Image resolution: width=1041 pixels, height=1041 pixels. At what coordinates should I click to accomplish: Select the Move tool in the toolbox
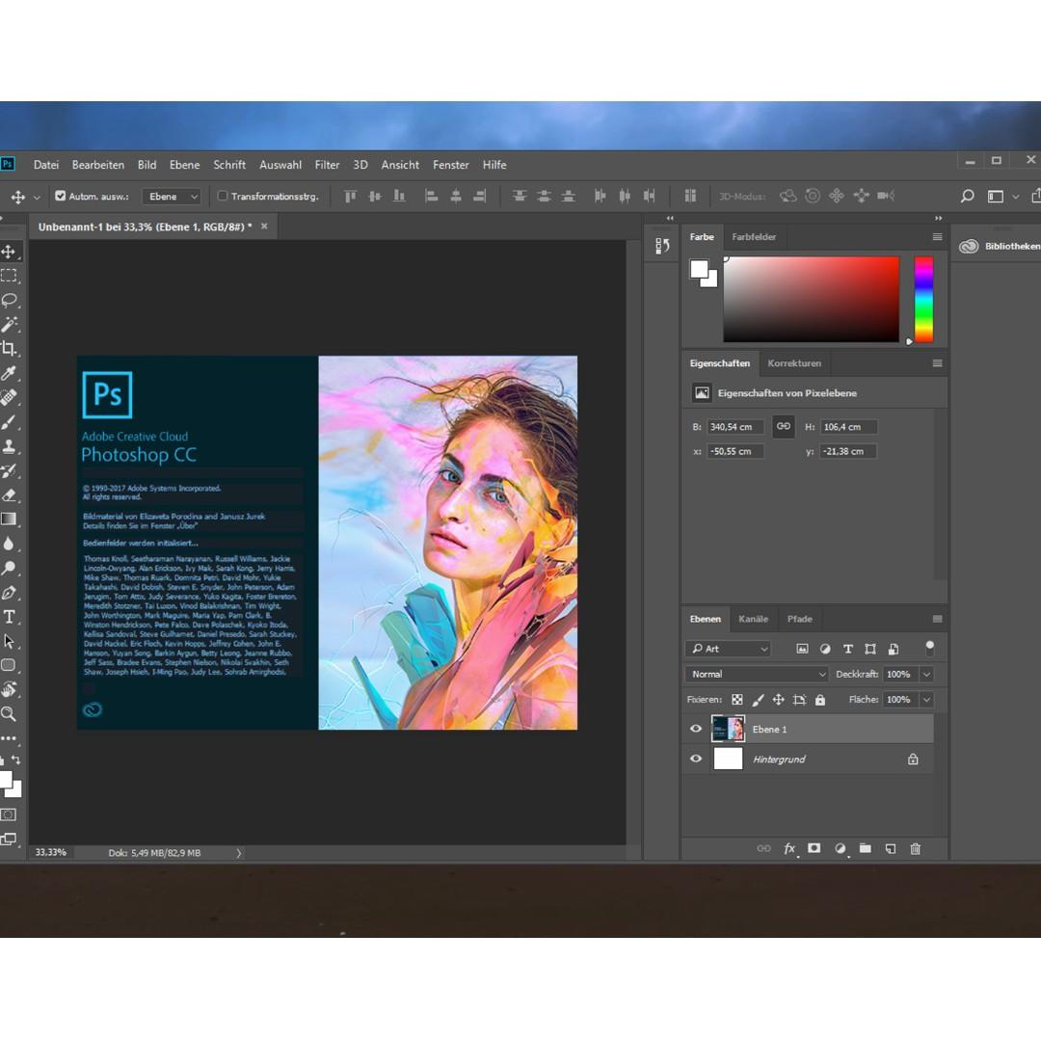point(9,252)
